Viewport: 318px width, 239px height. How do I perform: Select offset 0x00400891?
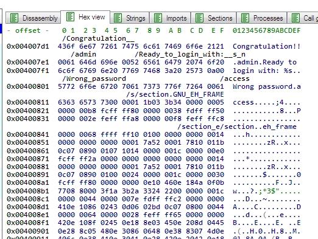tap(28, 175)
